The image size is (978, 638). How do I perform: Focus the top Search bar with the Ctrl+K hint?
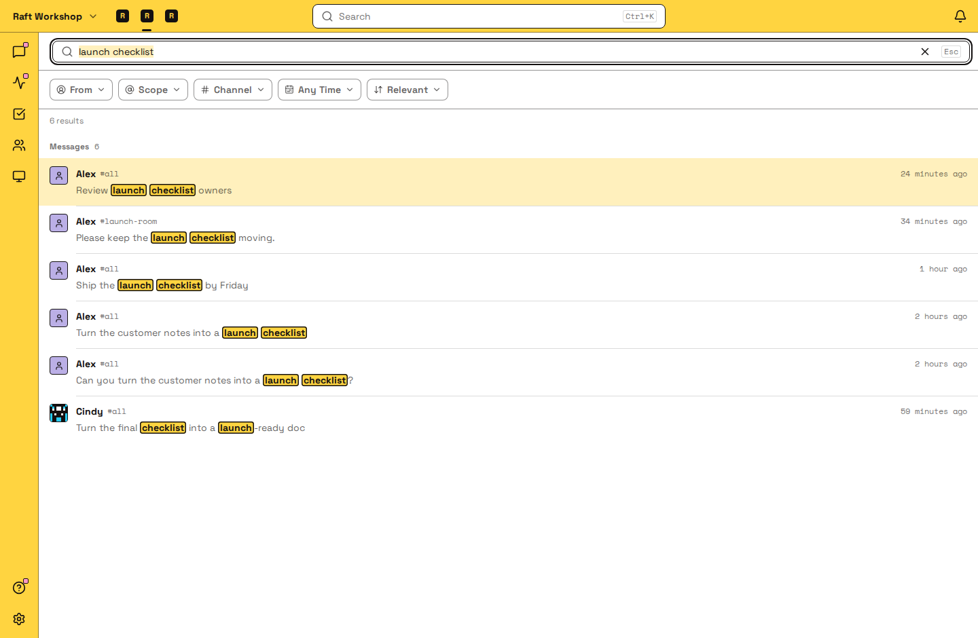point(489,16)
